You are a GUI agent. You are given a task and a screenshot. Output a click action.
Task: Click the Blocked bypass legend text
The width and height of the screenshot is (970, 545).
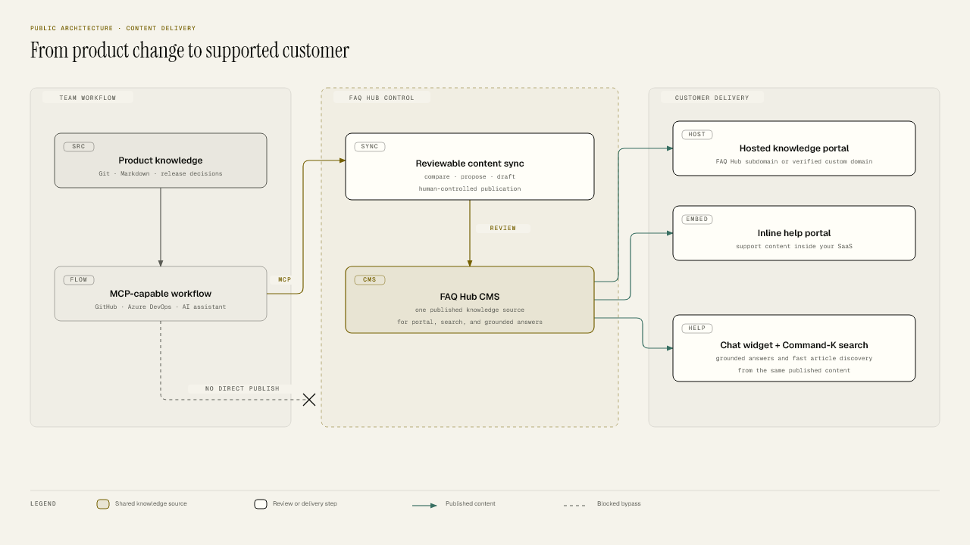[x=619, y=504]
